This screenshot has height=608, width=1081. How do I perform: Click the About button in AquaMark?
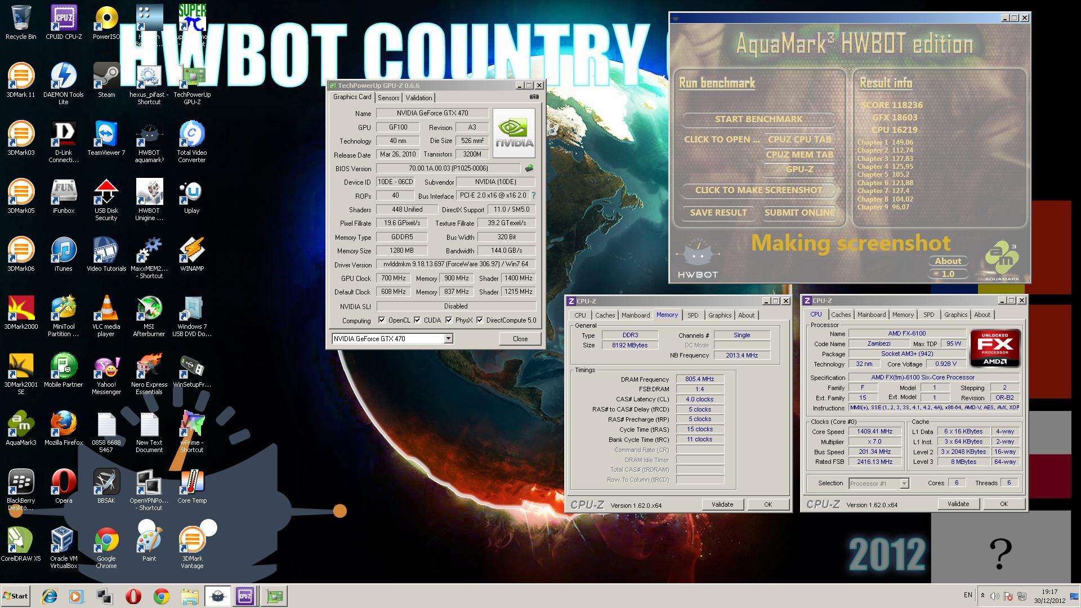pyautogui.click(x=948, y=261)
